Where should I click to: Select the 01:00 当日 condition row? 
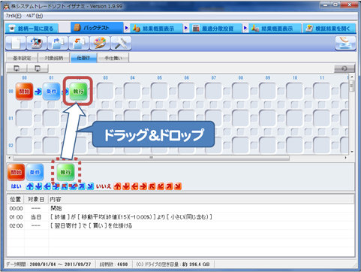(x=181, y=217)
